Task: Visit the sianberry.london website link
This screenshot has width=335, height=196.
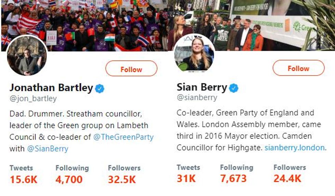Action: coord(295,148)
